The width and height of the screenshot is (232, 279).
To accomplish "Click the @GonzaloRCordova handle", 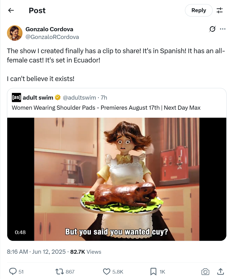I will (x=52, y=37).
